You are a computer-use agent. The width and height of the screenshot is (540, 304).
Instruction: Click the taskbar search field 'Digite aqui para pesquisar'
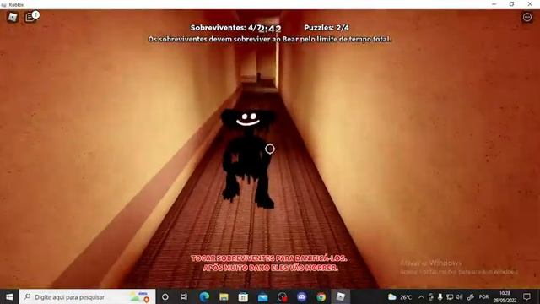pyautogui.click(x=88, y=296)
